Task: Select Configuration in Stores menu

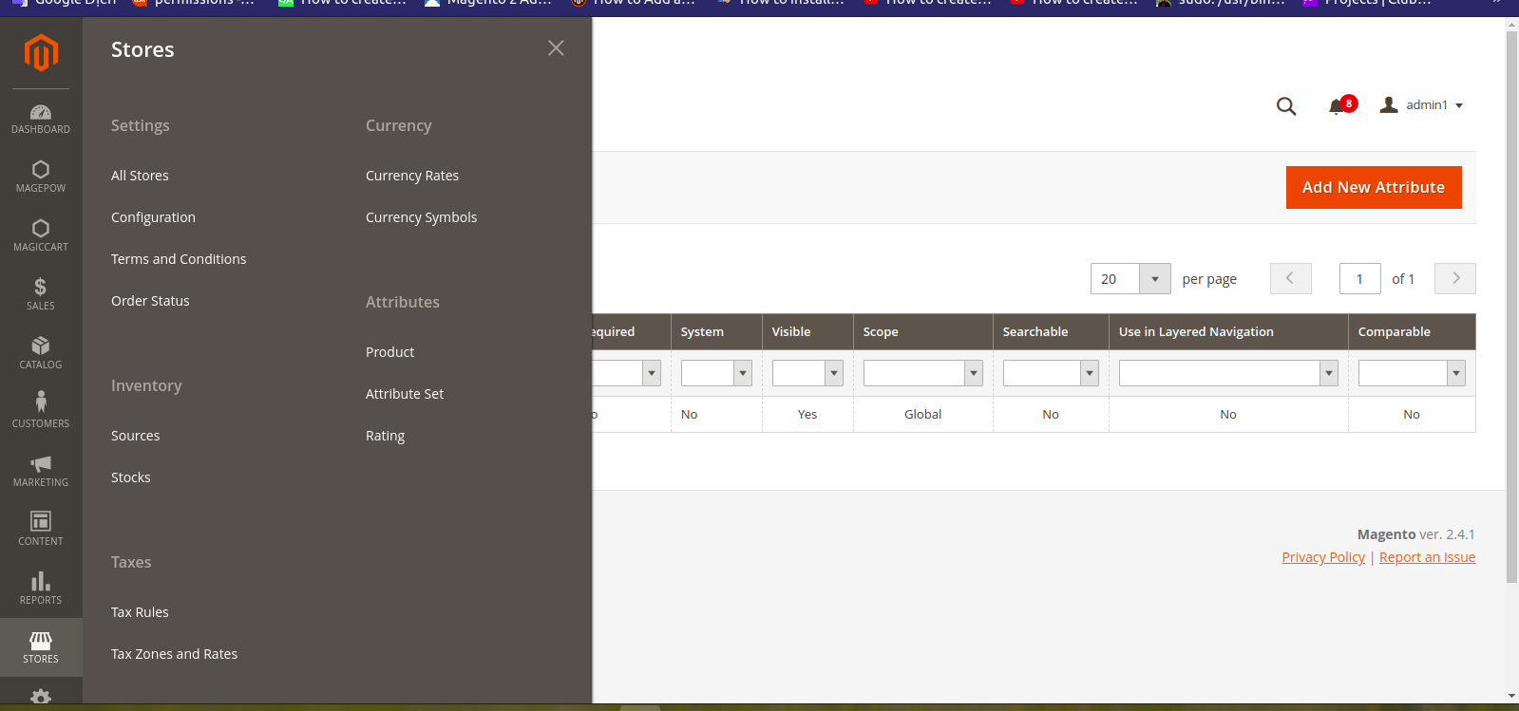Action: (x=153, y=217)
